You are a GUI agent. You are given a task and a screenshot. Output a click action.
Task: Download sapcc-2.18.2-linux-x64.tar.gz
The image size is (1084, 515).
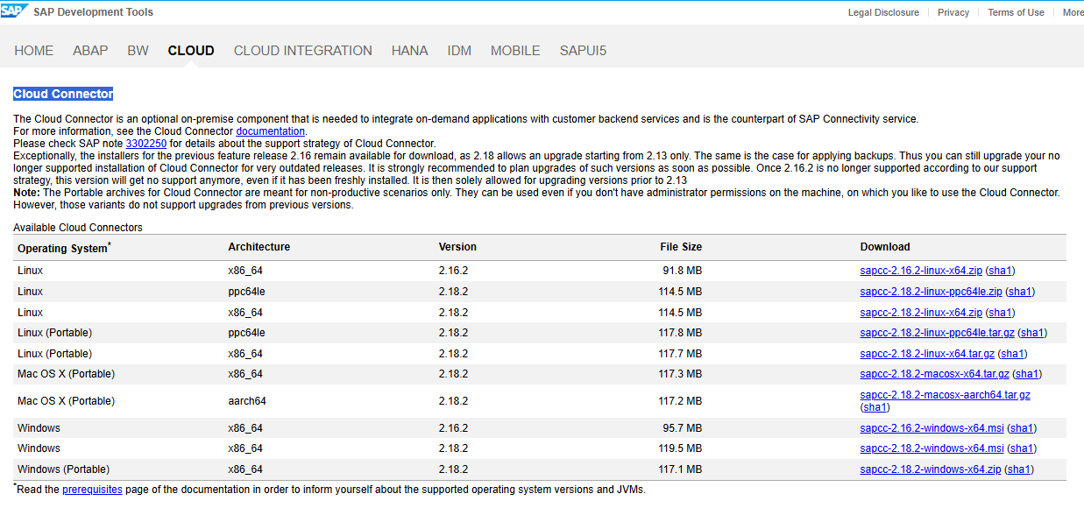click(927, 354)
